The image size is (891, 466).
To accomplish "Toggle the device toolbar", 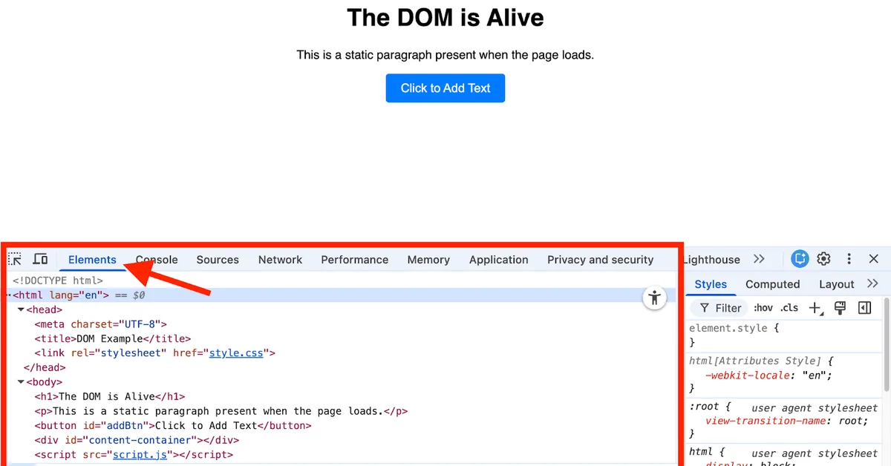I will (x=41, y=258).
